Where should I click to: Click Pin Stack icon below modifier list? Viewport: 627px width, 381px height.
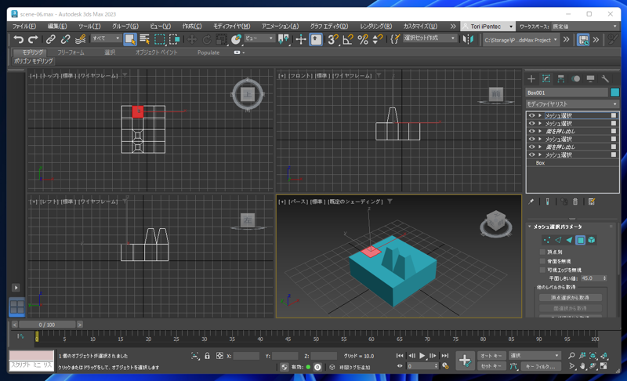click(x=531, y=202)
